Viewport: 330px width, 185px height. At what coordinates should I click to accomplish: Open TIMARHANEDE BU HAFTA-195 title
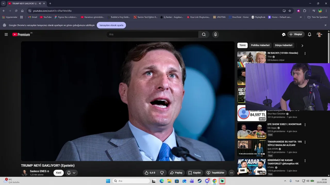click(285, 143)
